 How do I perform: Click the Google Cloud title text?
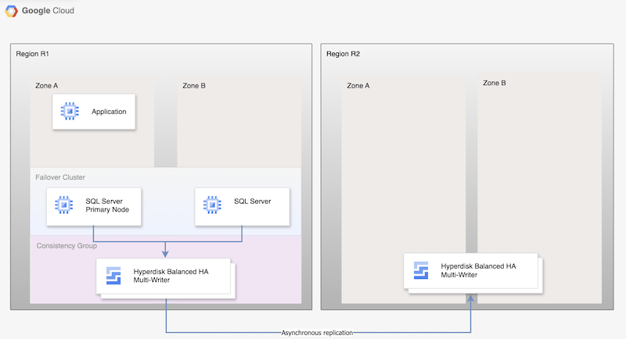click(x=49, y=12)
